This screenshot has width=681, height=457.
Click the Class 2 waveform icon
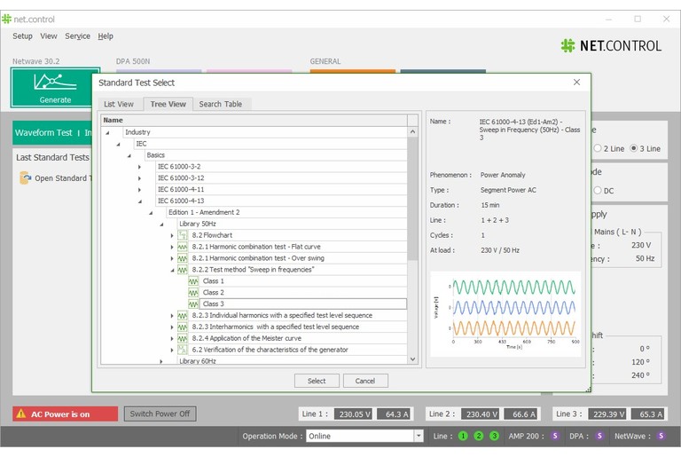coord(193,293)
